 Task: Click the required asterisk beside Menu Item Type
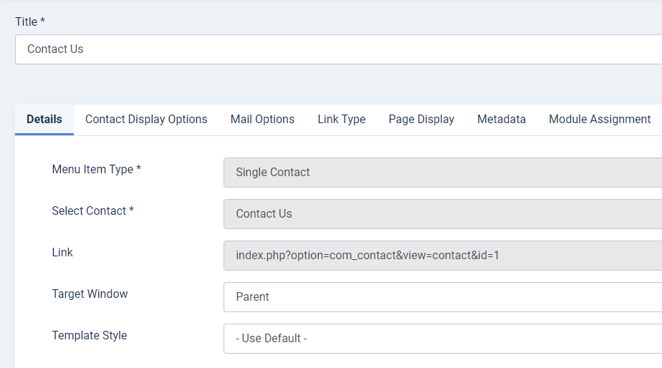(x=139, y=170)
